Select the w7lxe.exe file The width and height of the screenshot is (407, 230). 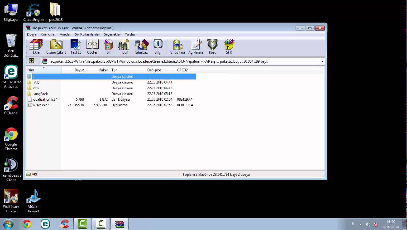(111, 105)
